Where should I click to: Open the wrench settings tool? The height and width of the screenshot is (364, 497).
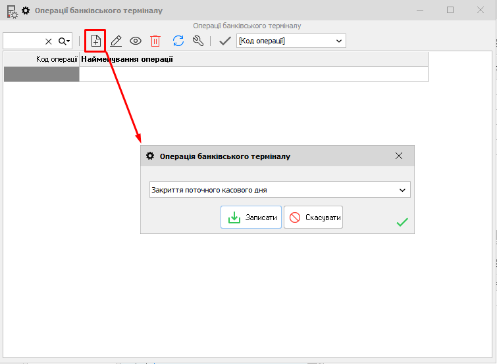197,41
